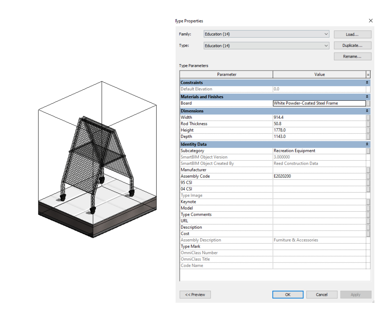Hide the preview with << Preview button

[x=195, y=295]
